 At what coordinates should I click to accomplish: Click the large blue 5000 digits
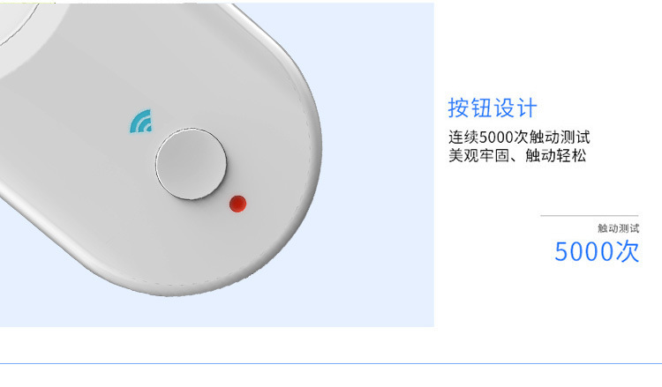pyautogui.click(x=584, y=251)
